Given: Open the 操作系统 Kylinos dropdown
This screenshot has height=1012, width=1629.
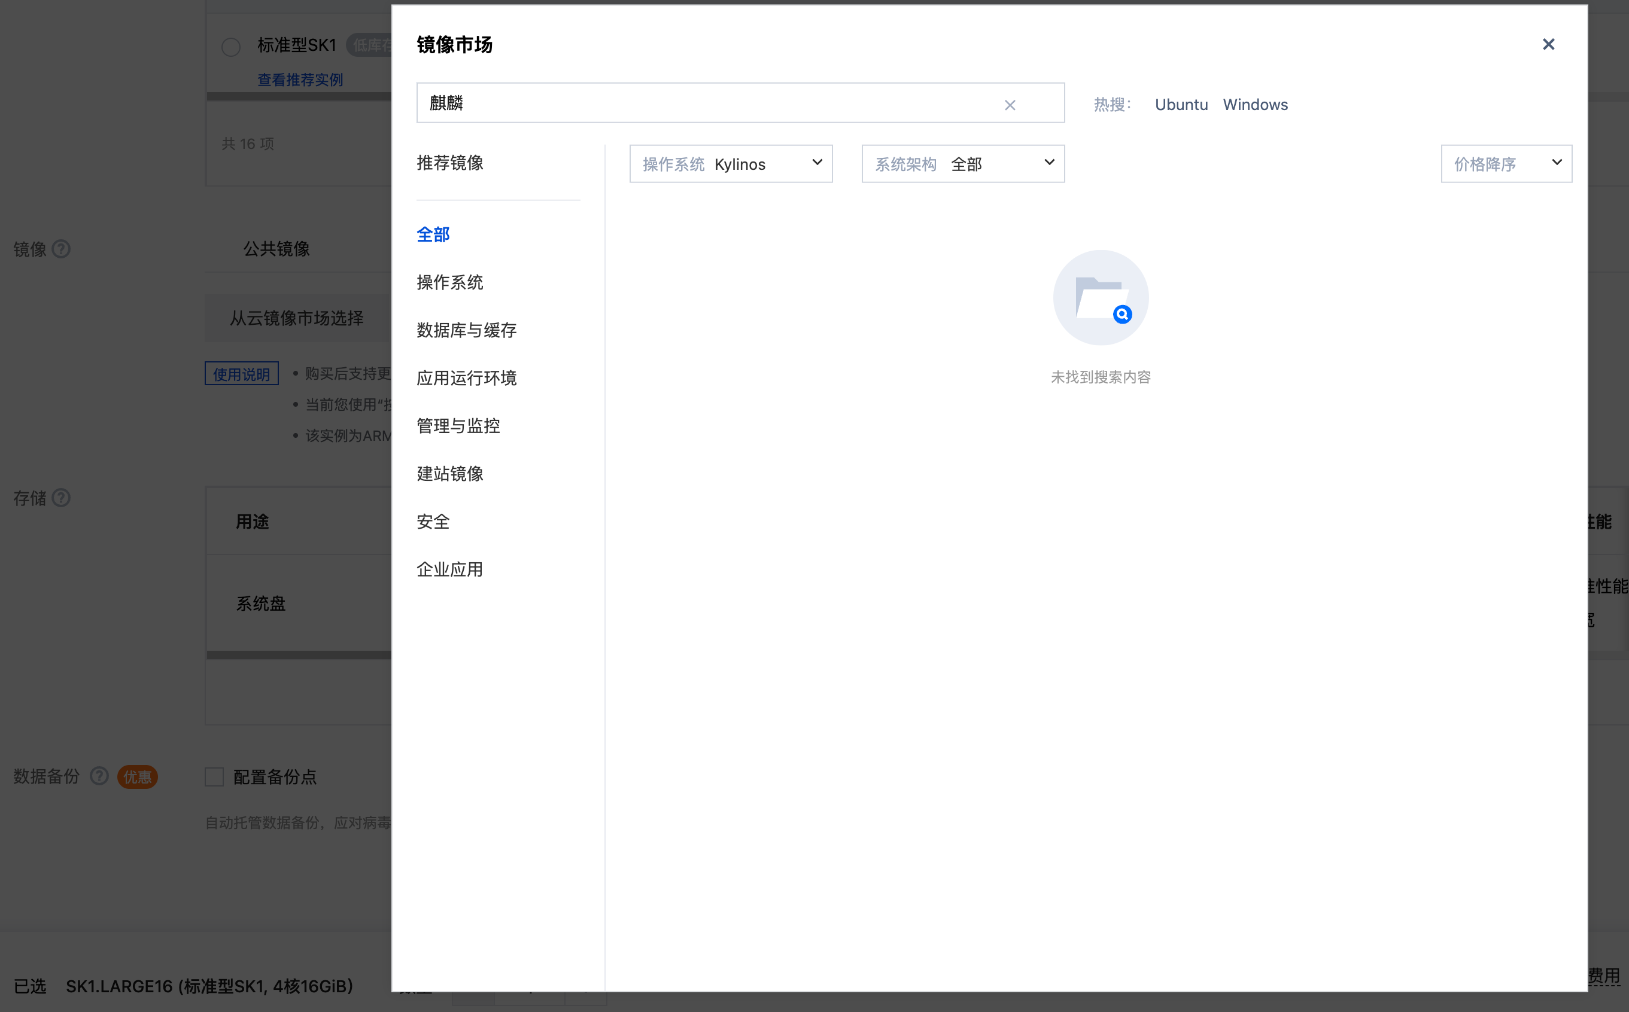Looking at the screenshot, I should coord(731,163).
